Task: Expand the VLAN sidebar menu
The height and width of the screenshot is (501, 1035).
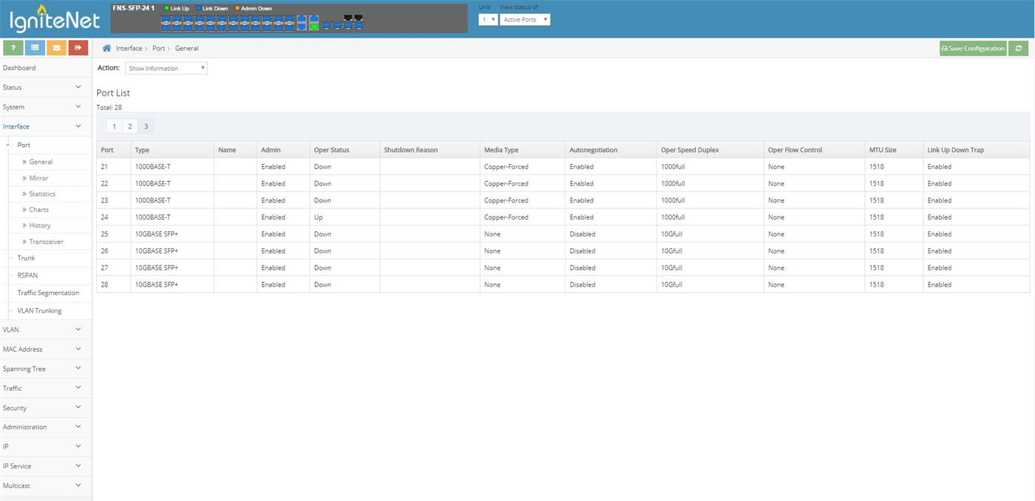Action: 46,330
